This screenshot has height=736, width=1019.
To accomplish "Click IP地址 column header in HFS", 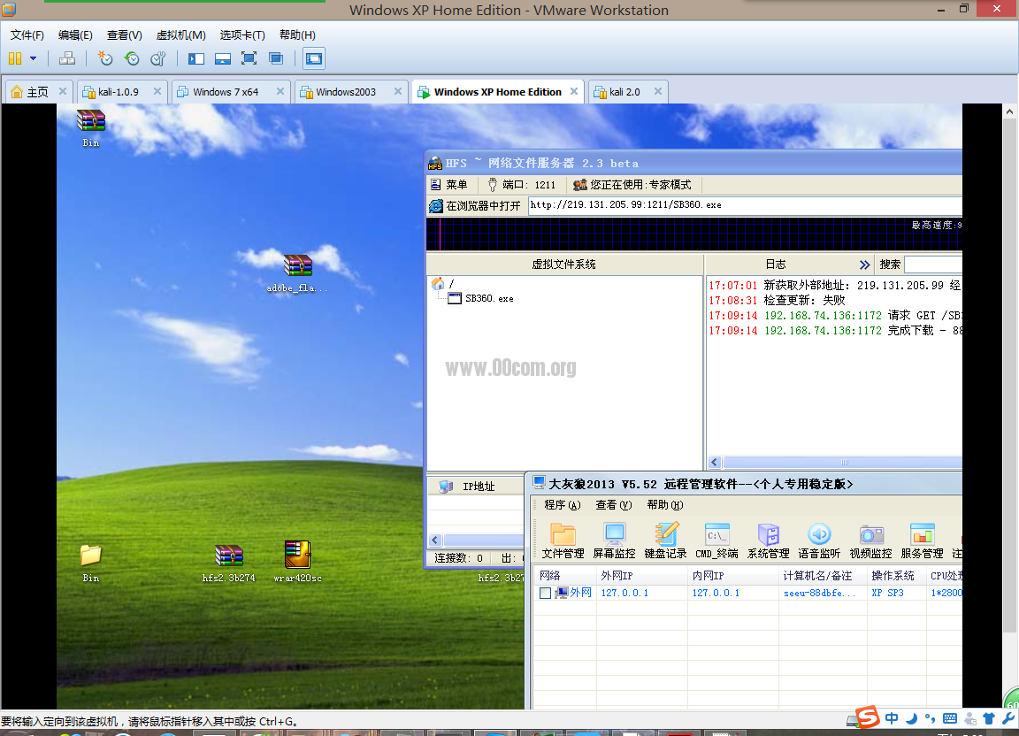I will coord(479,487).
